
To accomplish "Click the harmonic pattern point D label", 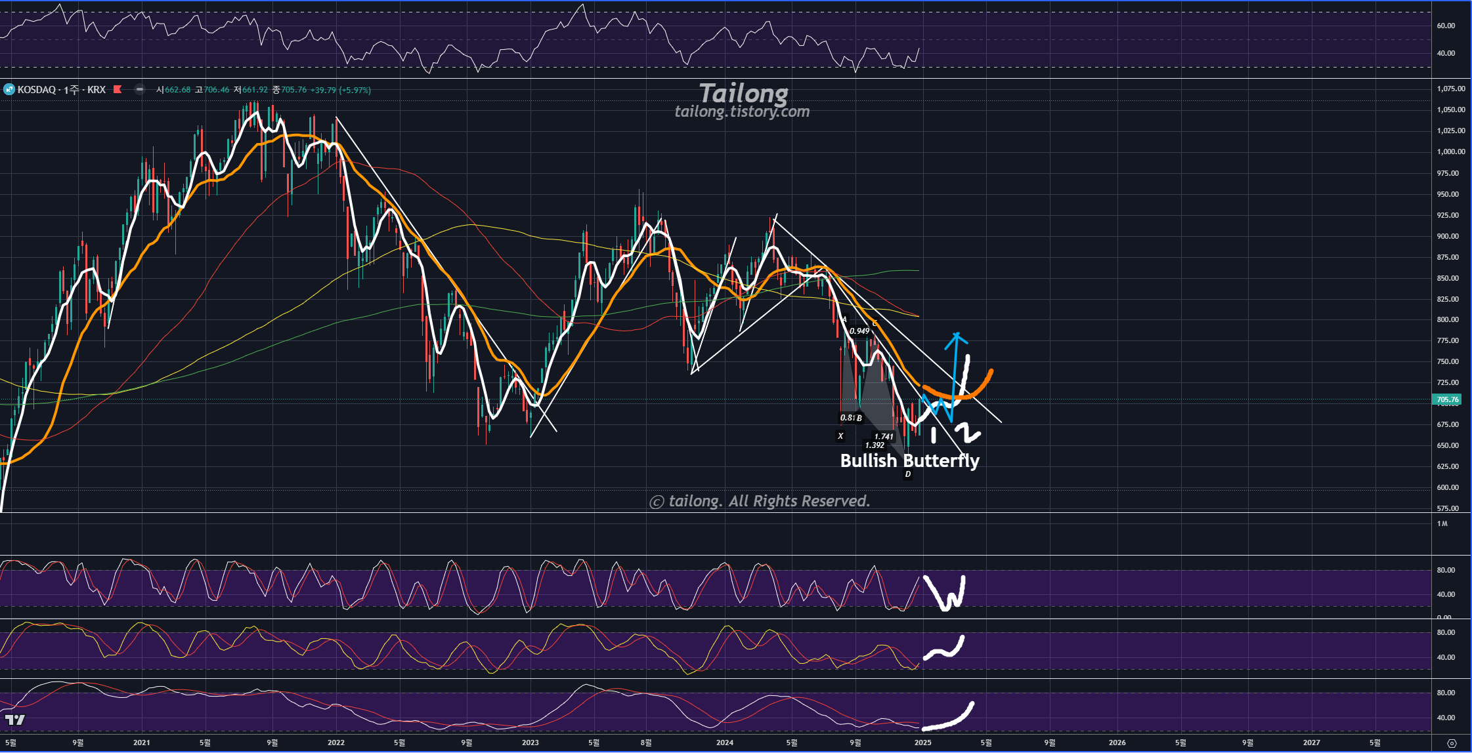I will (908, 474).
